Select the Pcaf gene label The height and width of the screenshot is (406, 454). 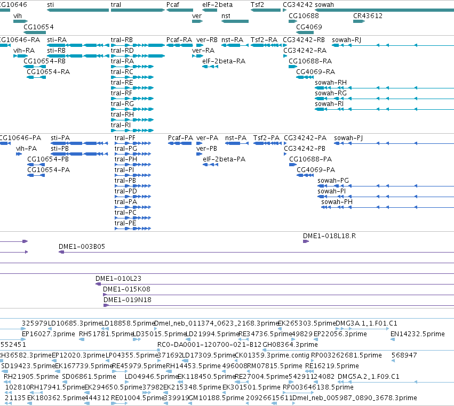172,5
